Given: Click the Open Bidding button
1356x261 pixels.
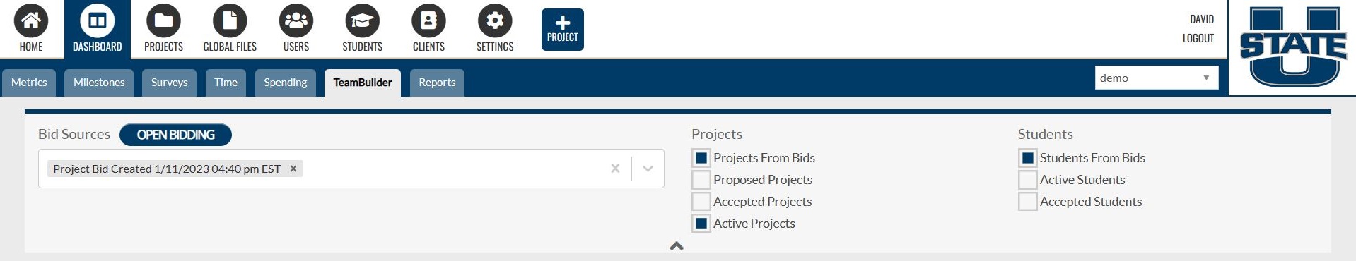Looking at the screenshot, I should pyautogui.click(x=175, y=135).
